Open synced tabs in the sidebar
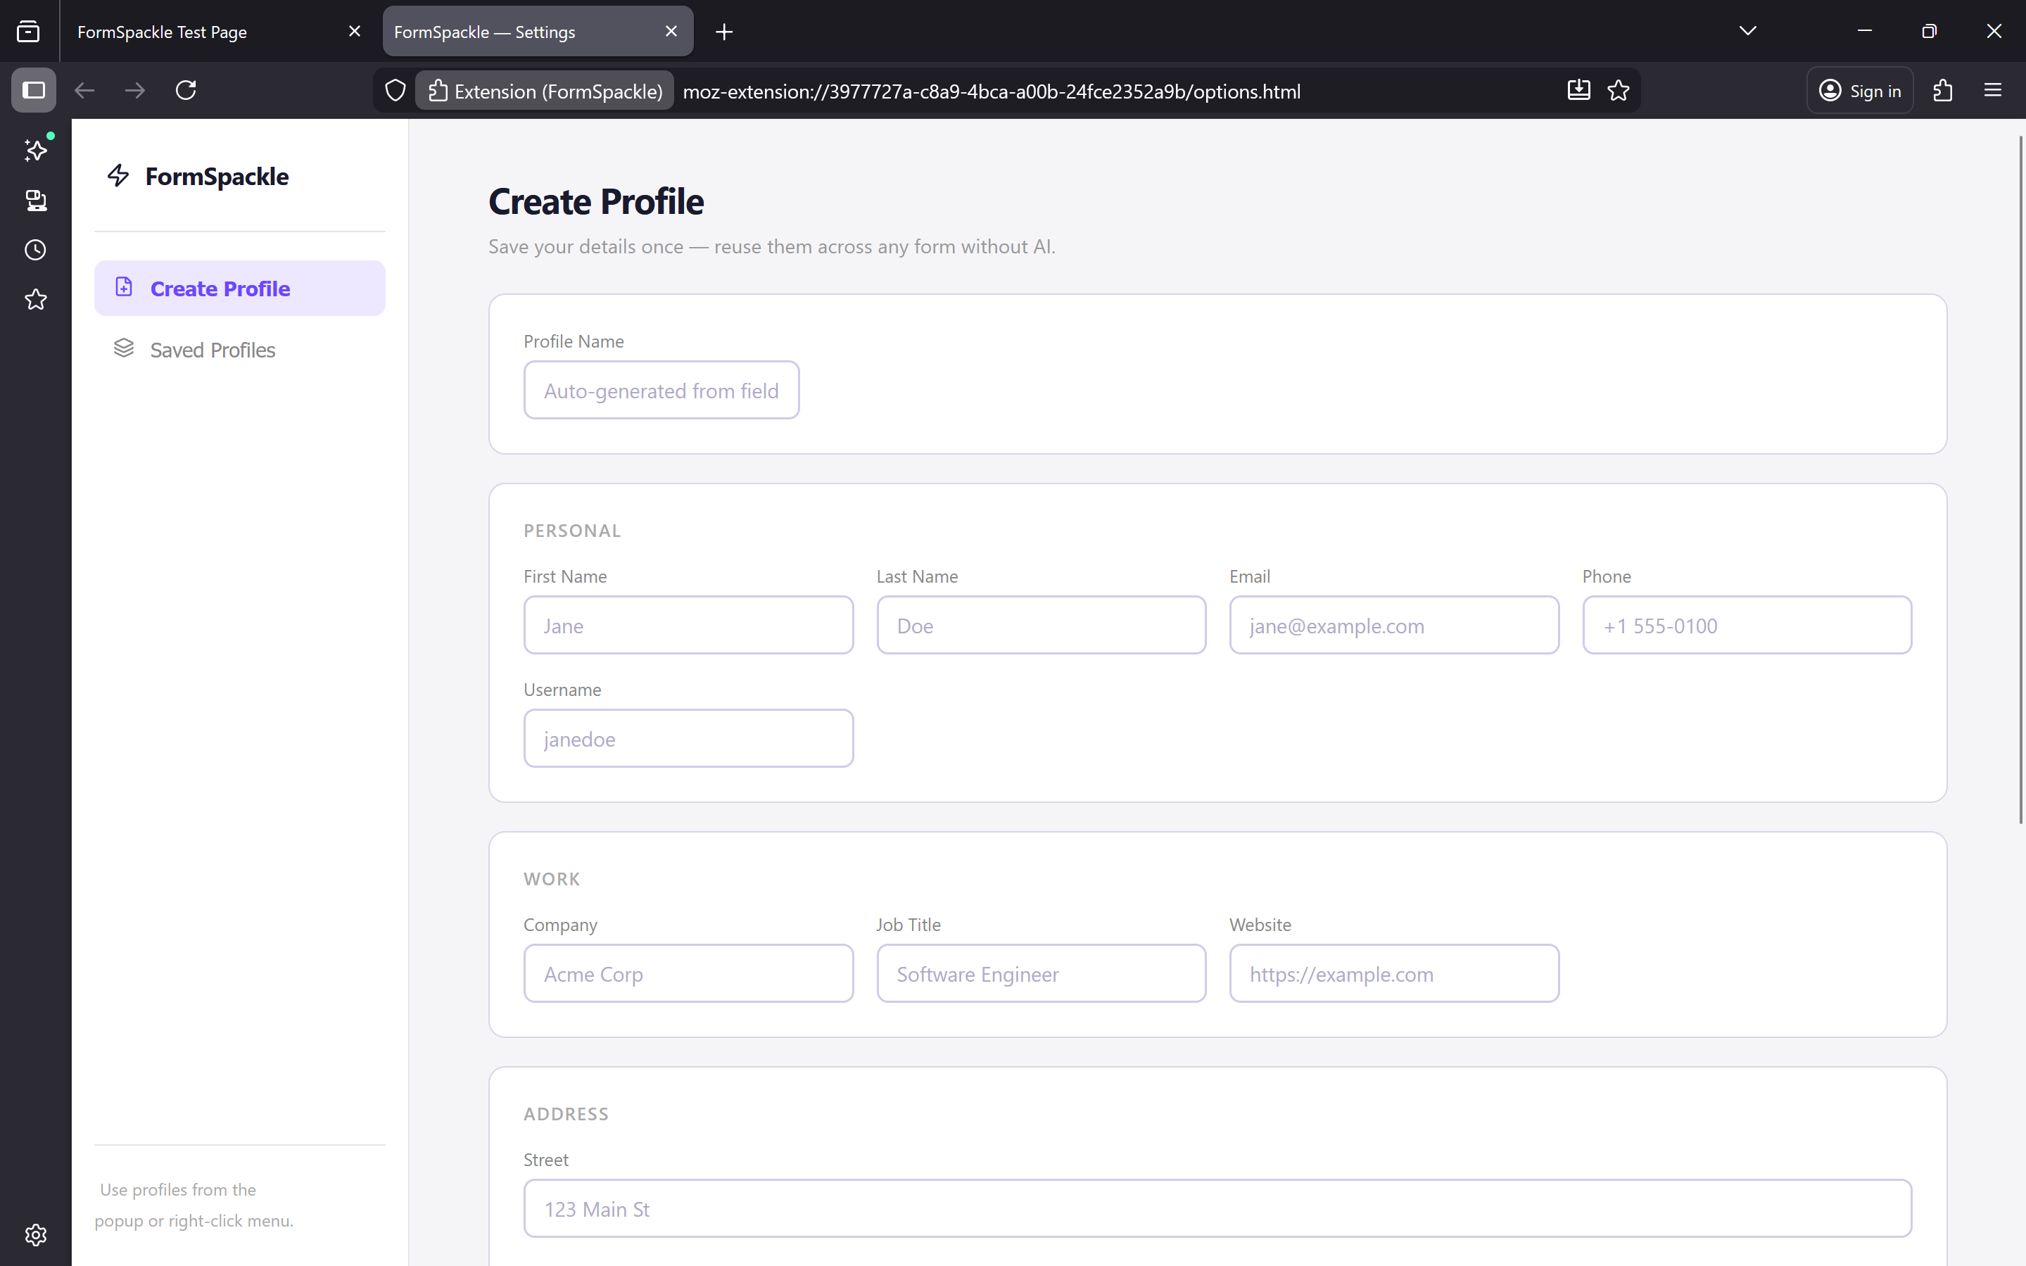 pos(36,200)
